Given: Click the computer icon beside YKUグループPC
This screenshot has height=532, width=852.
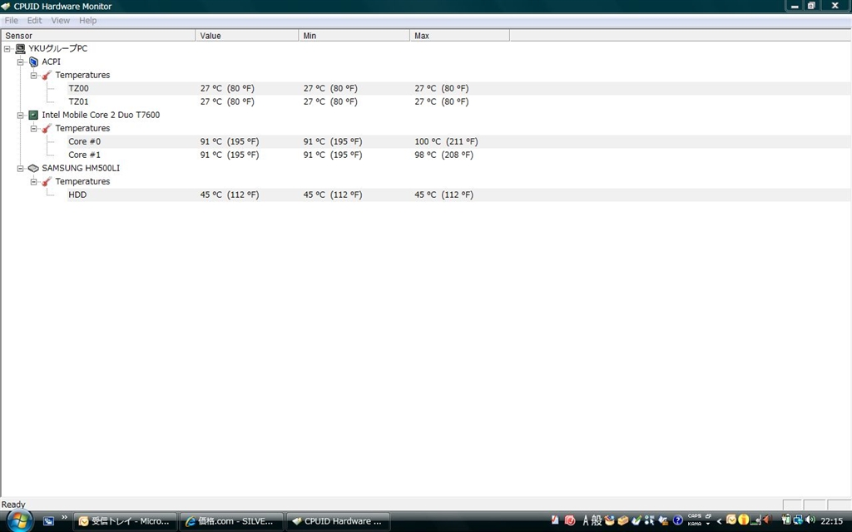Looking at the screenshot, I should pos(20,48).
